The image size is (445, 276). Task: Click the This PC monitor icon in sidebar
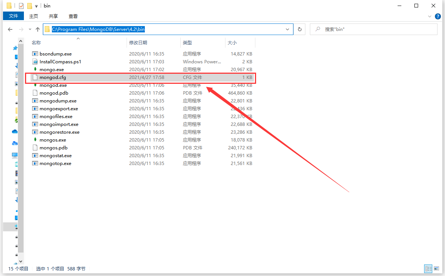click(14, 156)
